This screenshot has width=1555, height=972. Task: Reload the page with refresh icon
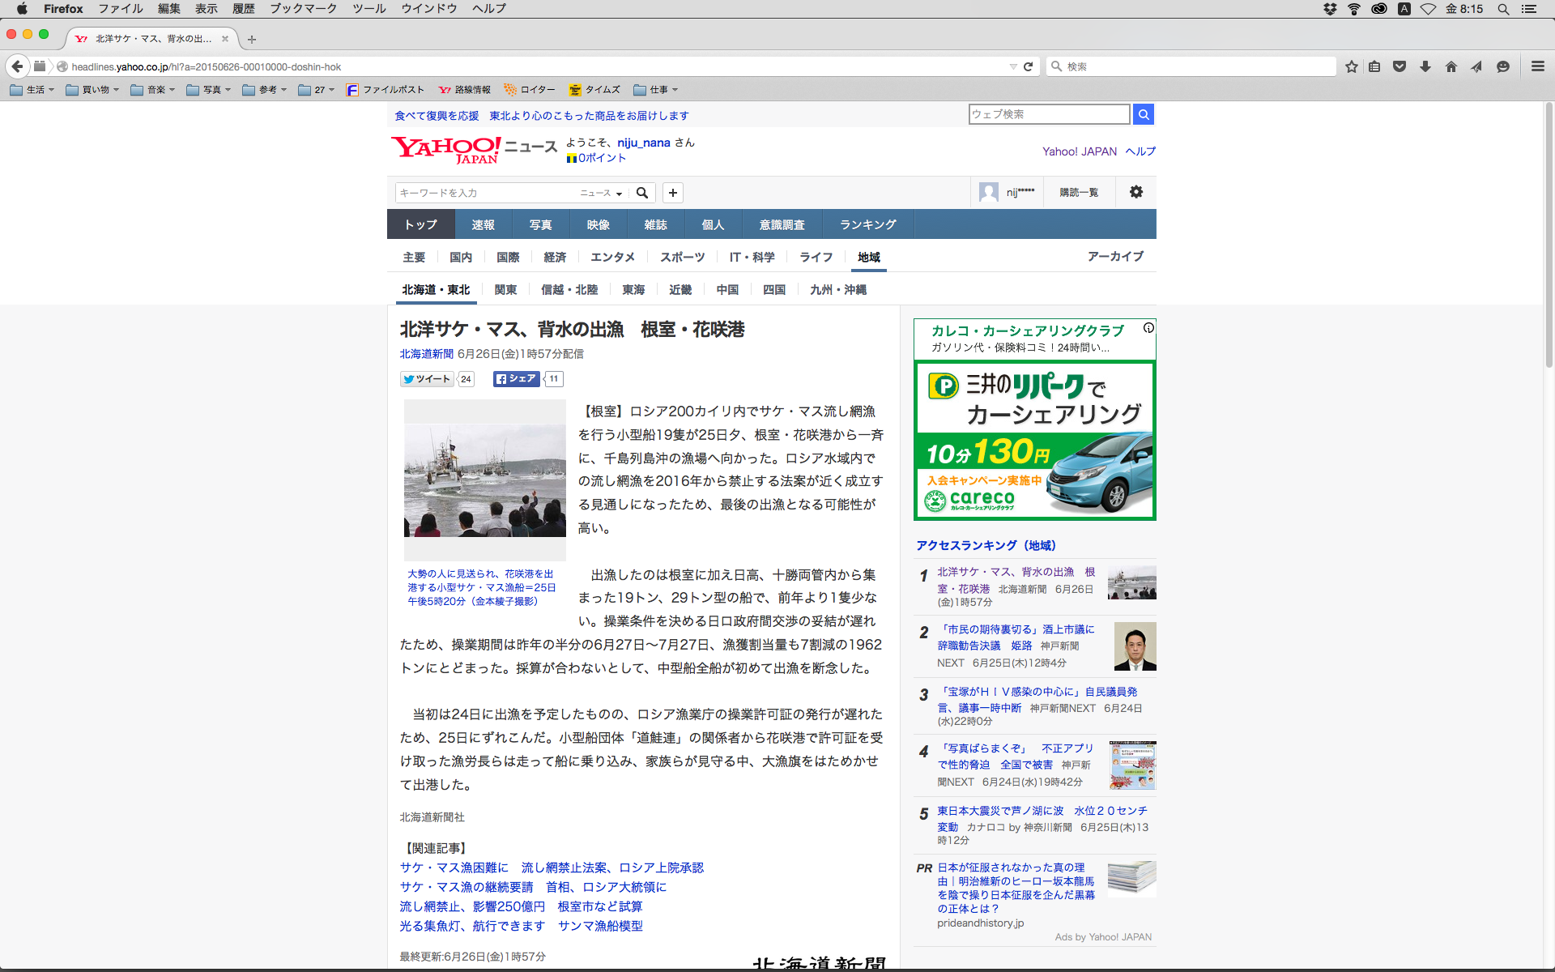[1028, 66]
